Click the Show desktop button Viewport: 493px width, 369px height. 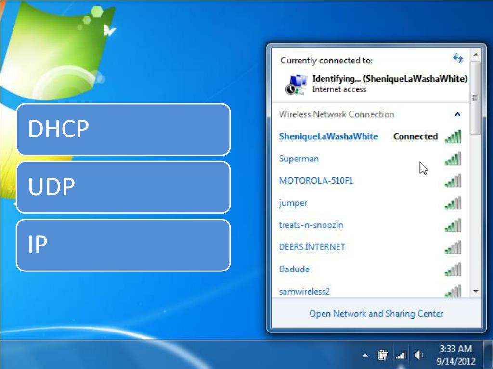[488, 355]
